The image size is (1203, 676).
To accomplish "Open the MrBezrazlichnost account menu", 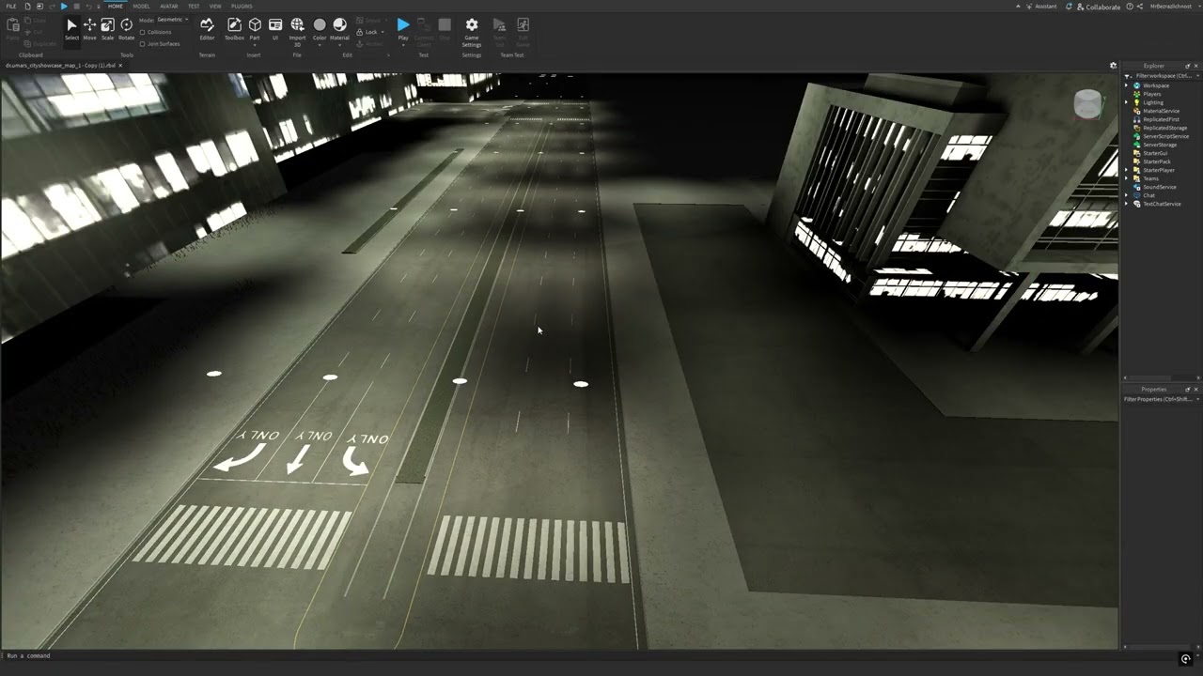I will pyautogui.click(x=1170, y=7).
